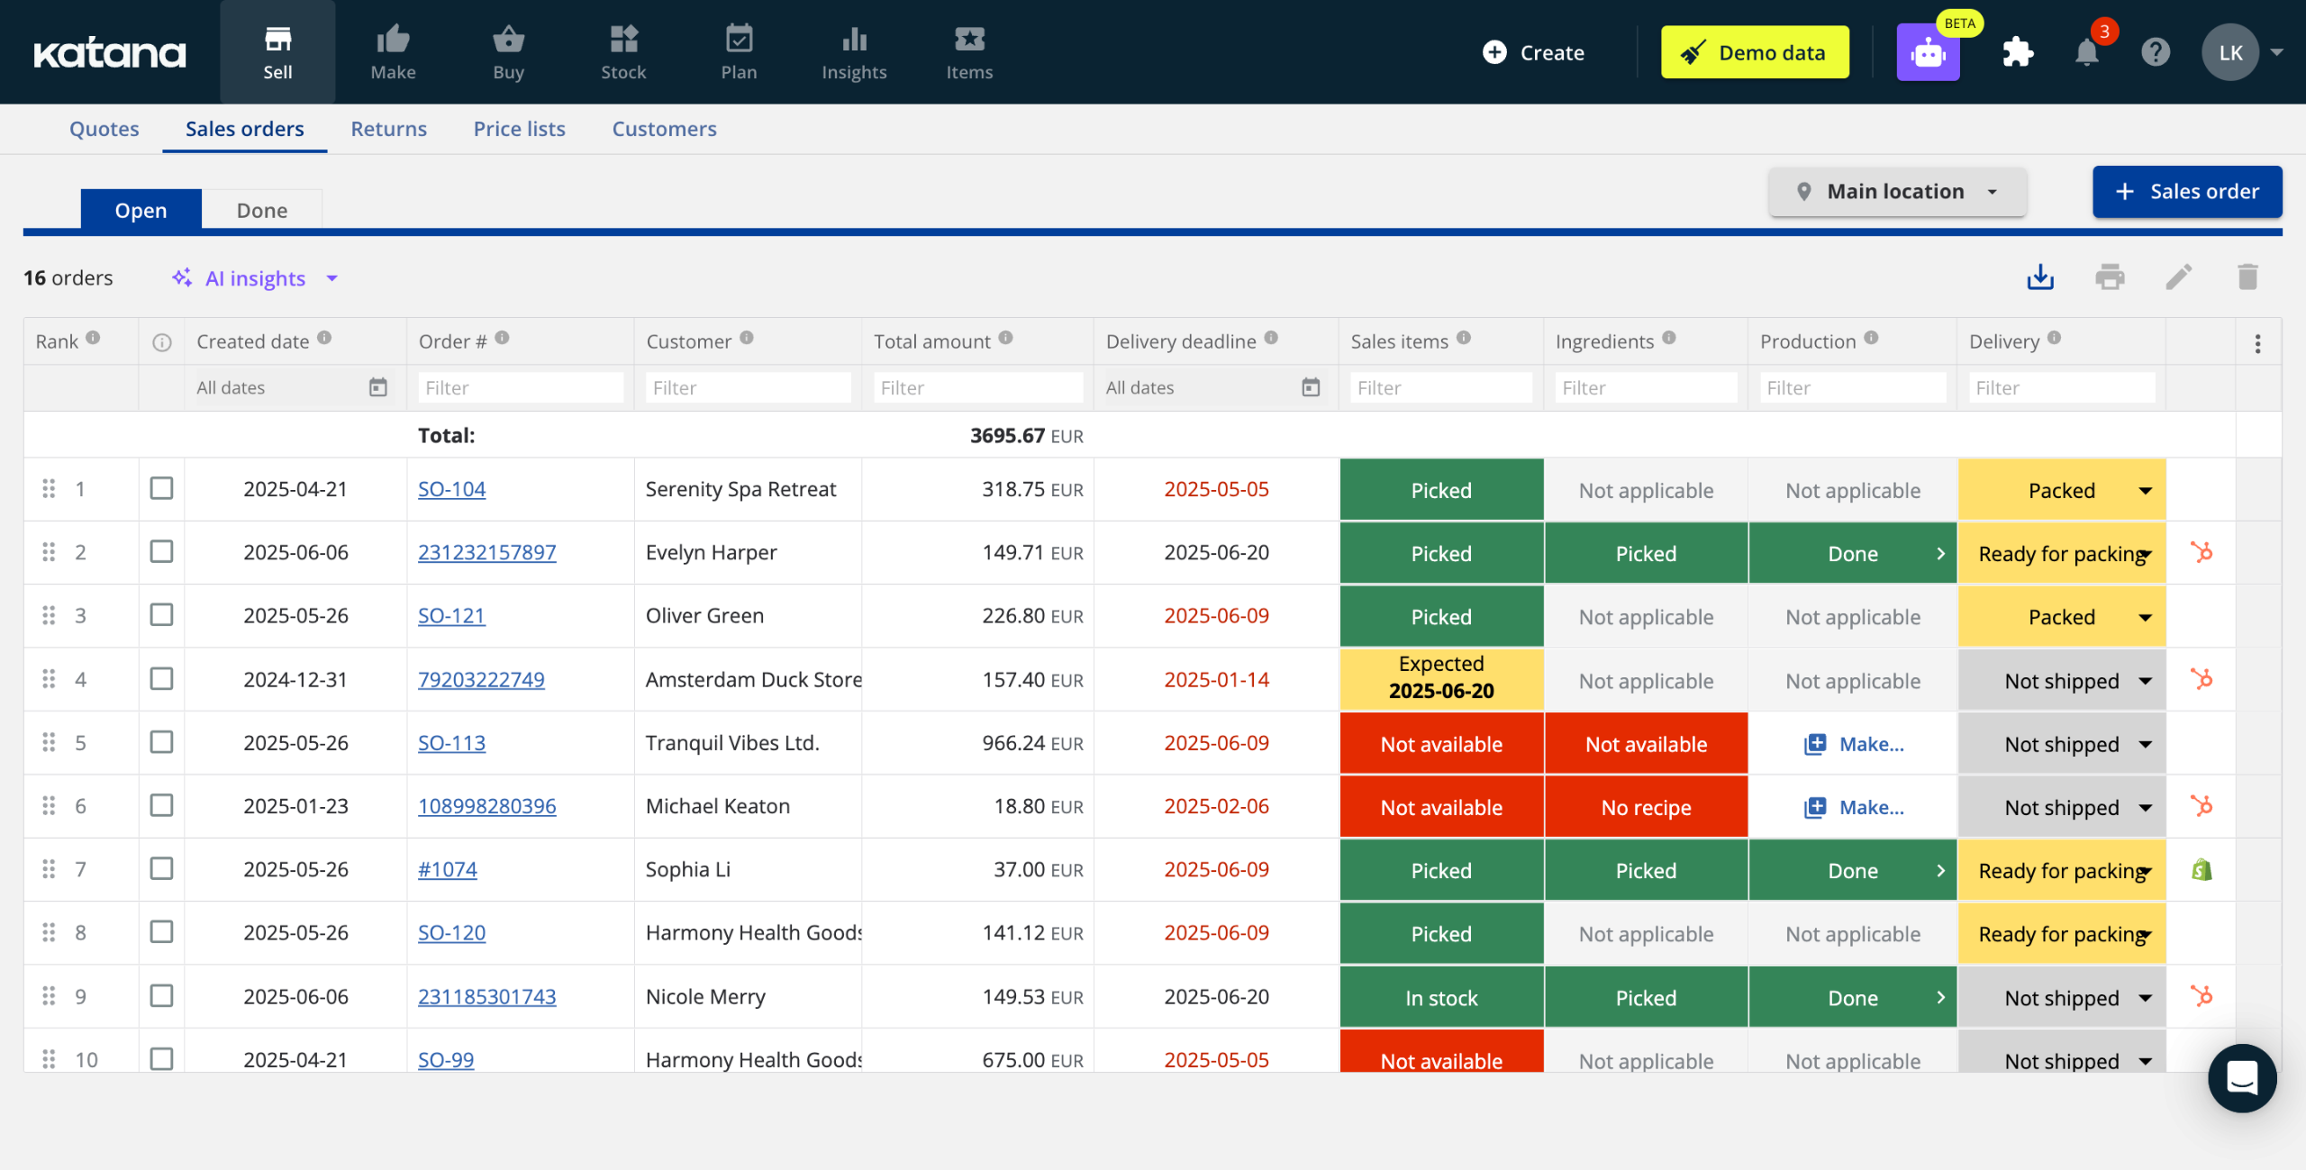
Task: Open the Stock section in the navigation
Action: 623,52
